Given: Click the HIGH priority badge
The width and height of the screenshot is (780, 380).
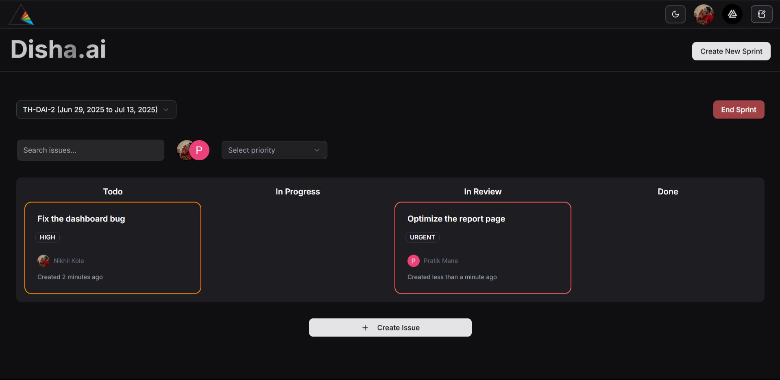Looking at the screenshot, I should [48, 237].
